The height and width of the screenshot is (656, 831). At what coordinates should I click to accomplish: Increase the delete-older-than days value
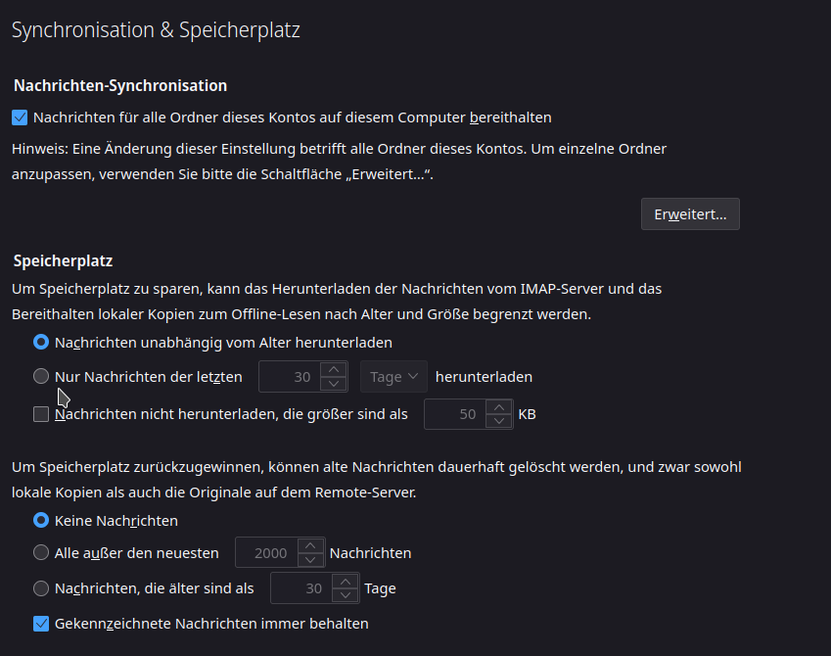tap(346, 582)
